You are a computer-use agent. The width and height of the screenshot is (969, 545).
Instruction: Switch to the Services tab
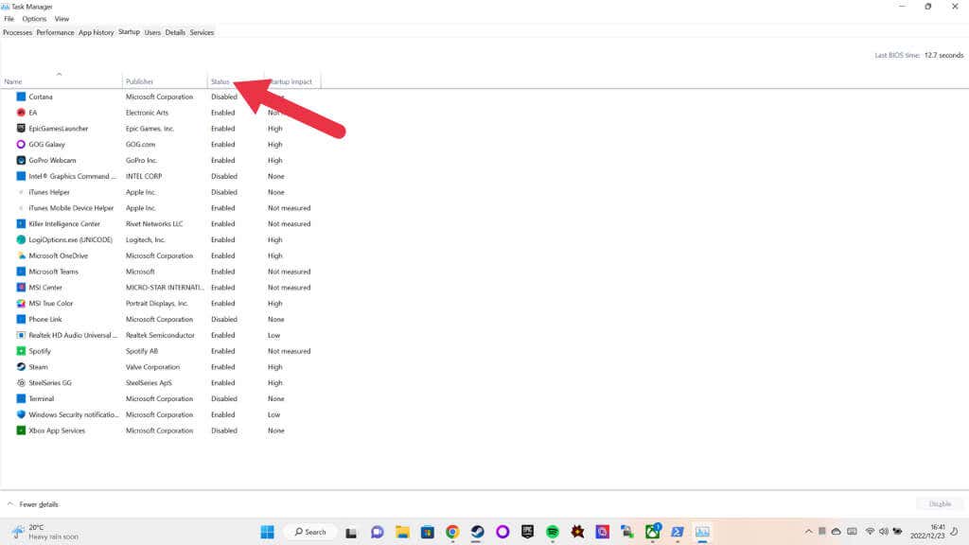click(202, 32)
